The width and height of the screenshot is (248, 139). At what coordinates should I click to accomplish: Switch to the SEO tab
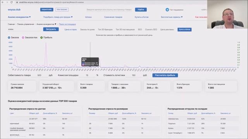pyautogui.click(x=140, y=29)
